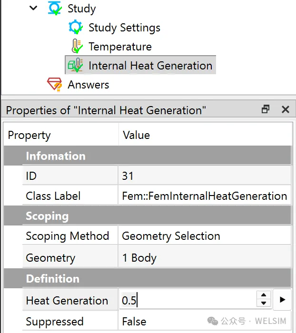Increase Heat Generation with the up stepper

point(264,296)
